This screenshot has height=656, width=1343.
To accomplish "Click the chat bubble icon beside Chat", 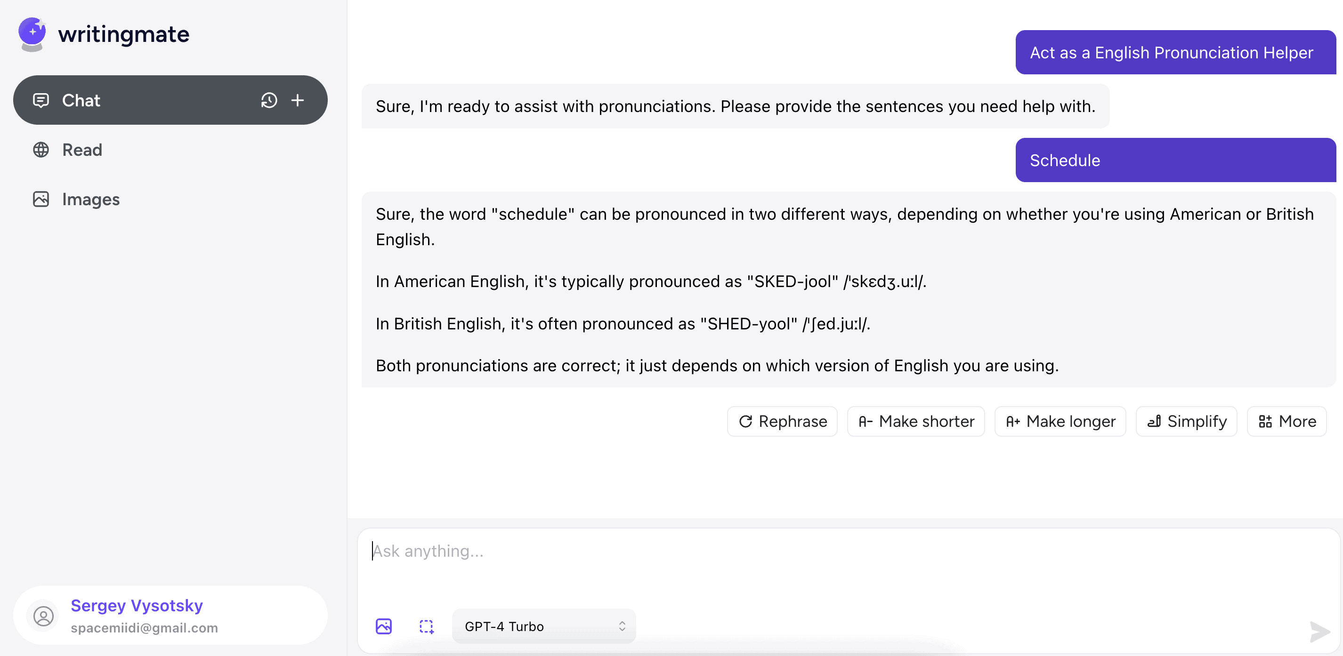I will (x=41, y=100).
